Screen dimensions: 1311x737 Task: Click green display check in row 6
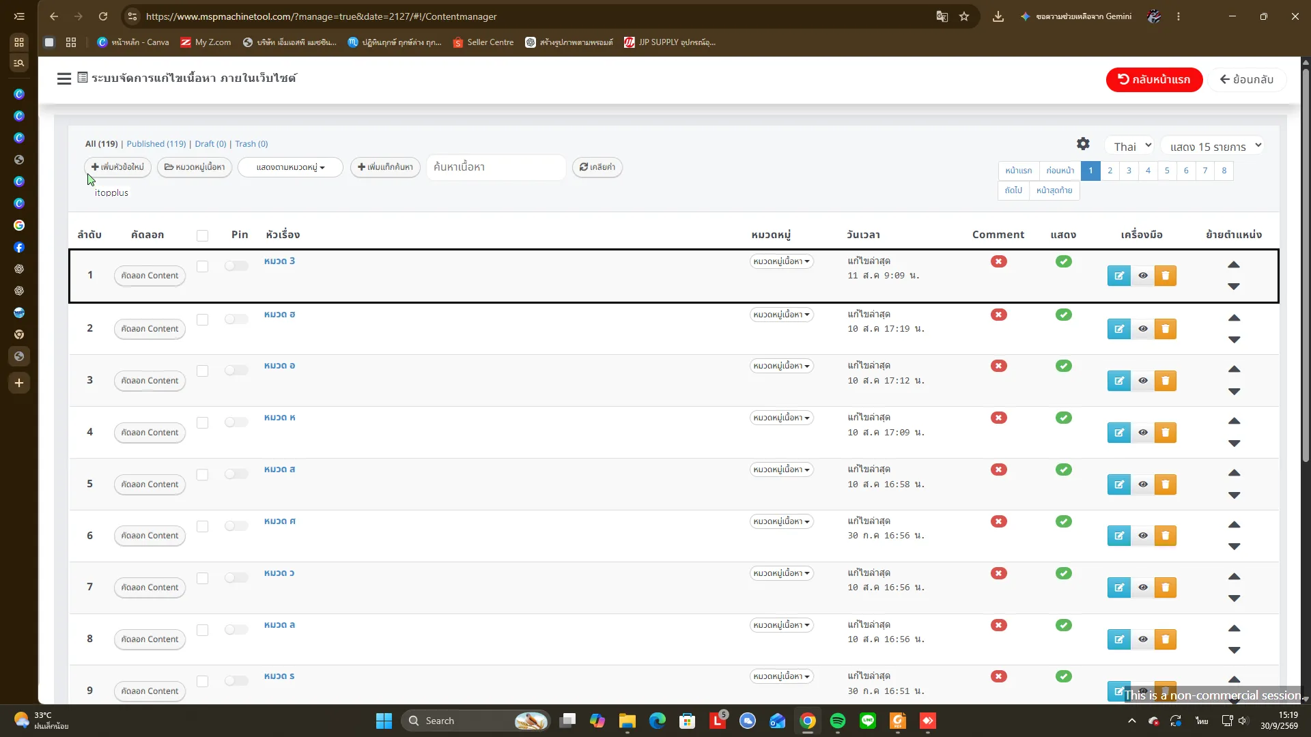tap(1063, 521)
